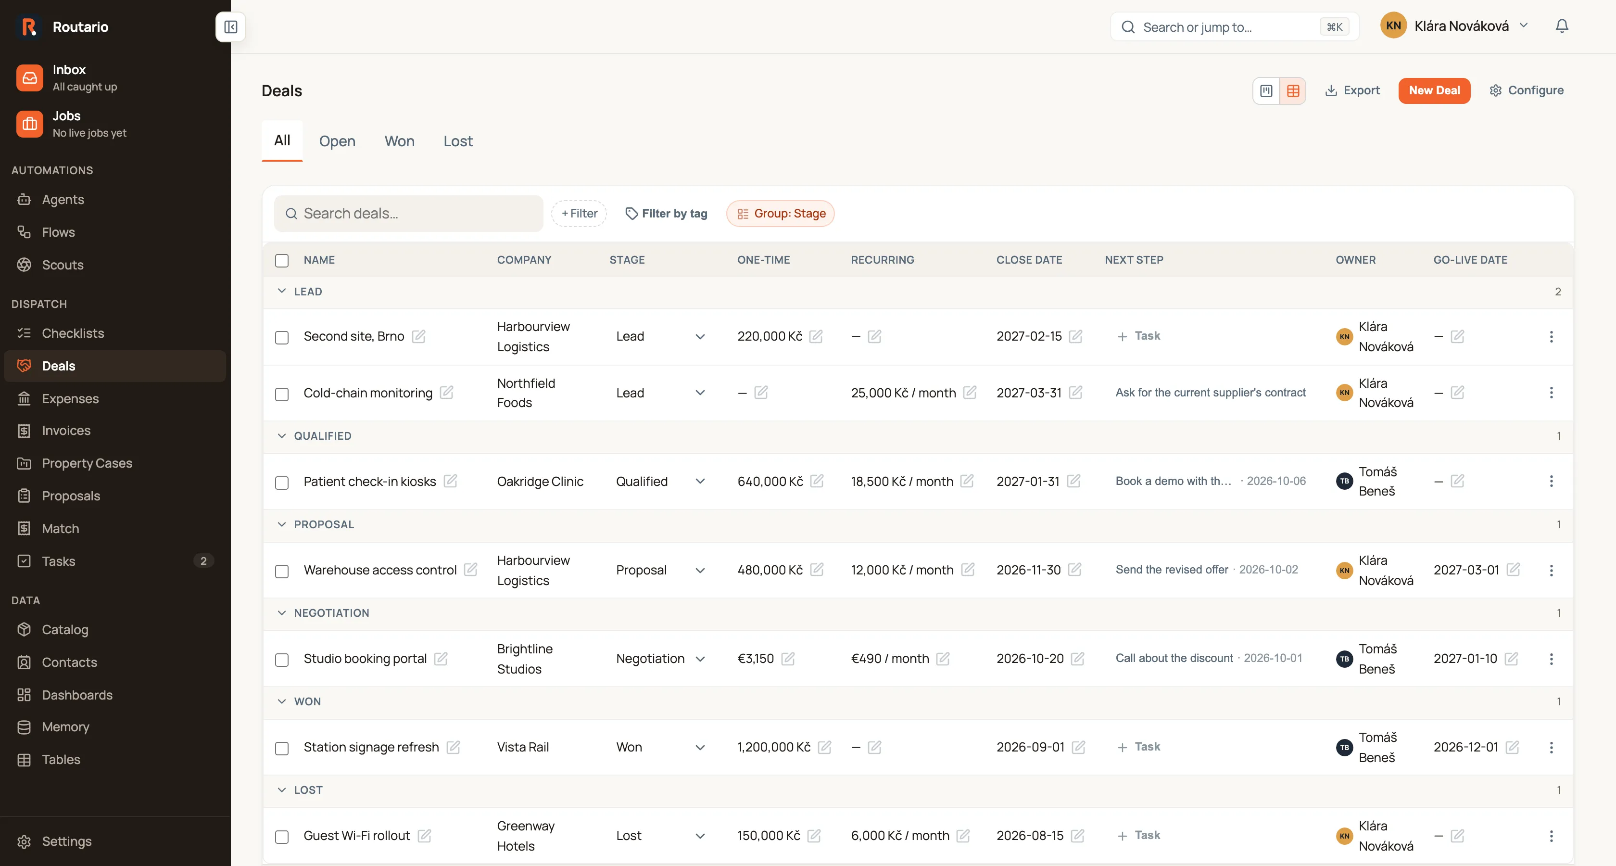Open row menu for Cold-chain monitoring
Viewport: 1616px width, 866px height.
(1551, 392)
